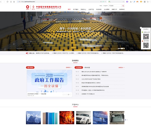Screen dimensions: 151x126
Task: Click the red announcement speaker icon
Action: pos(27,53)
